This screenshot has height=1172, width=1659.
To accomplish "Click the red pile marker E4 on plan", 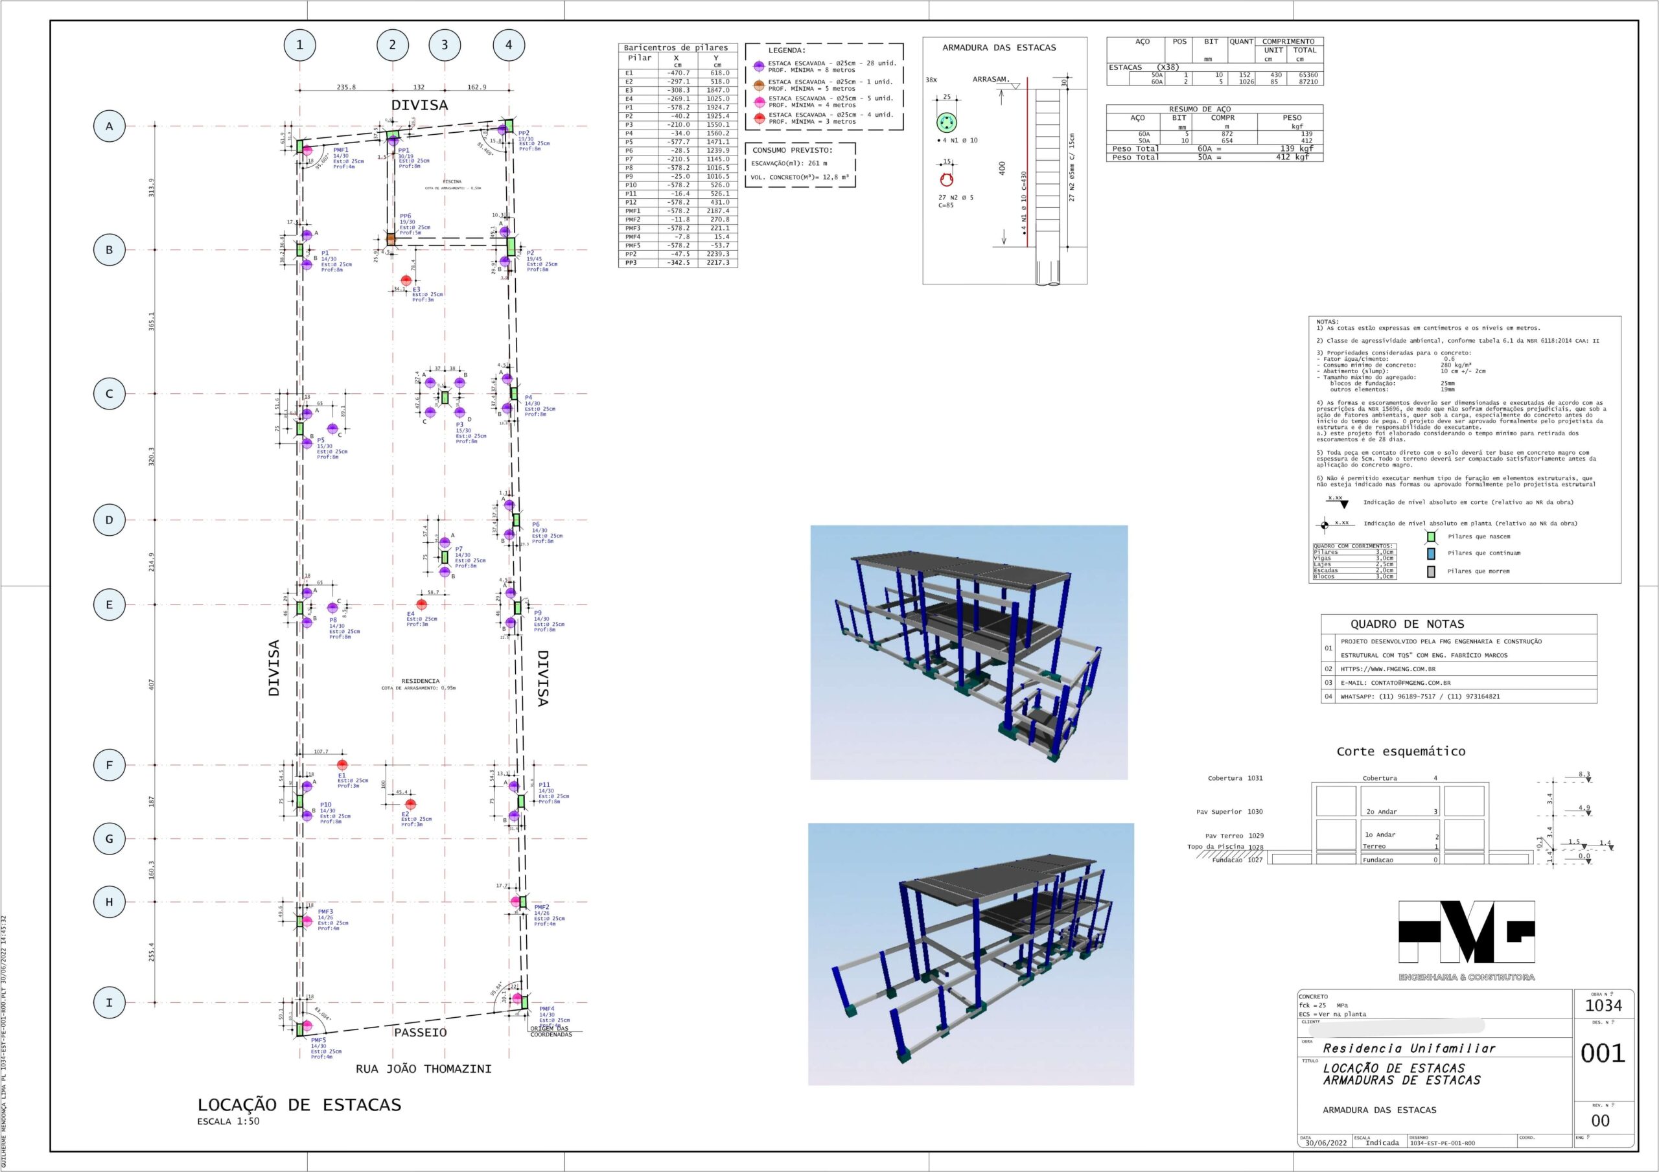I will [421, 604].
